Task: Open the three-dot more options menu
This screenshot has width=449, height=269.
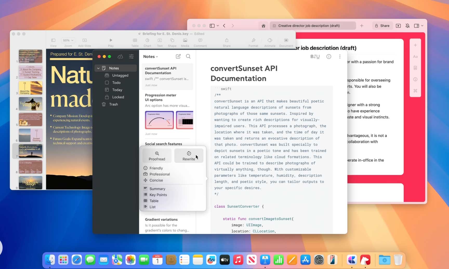Action: pos(340,56)
